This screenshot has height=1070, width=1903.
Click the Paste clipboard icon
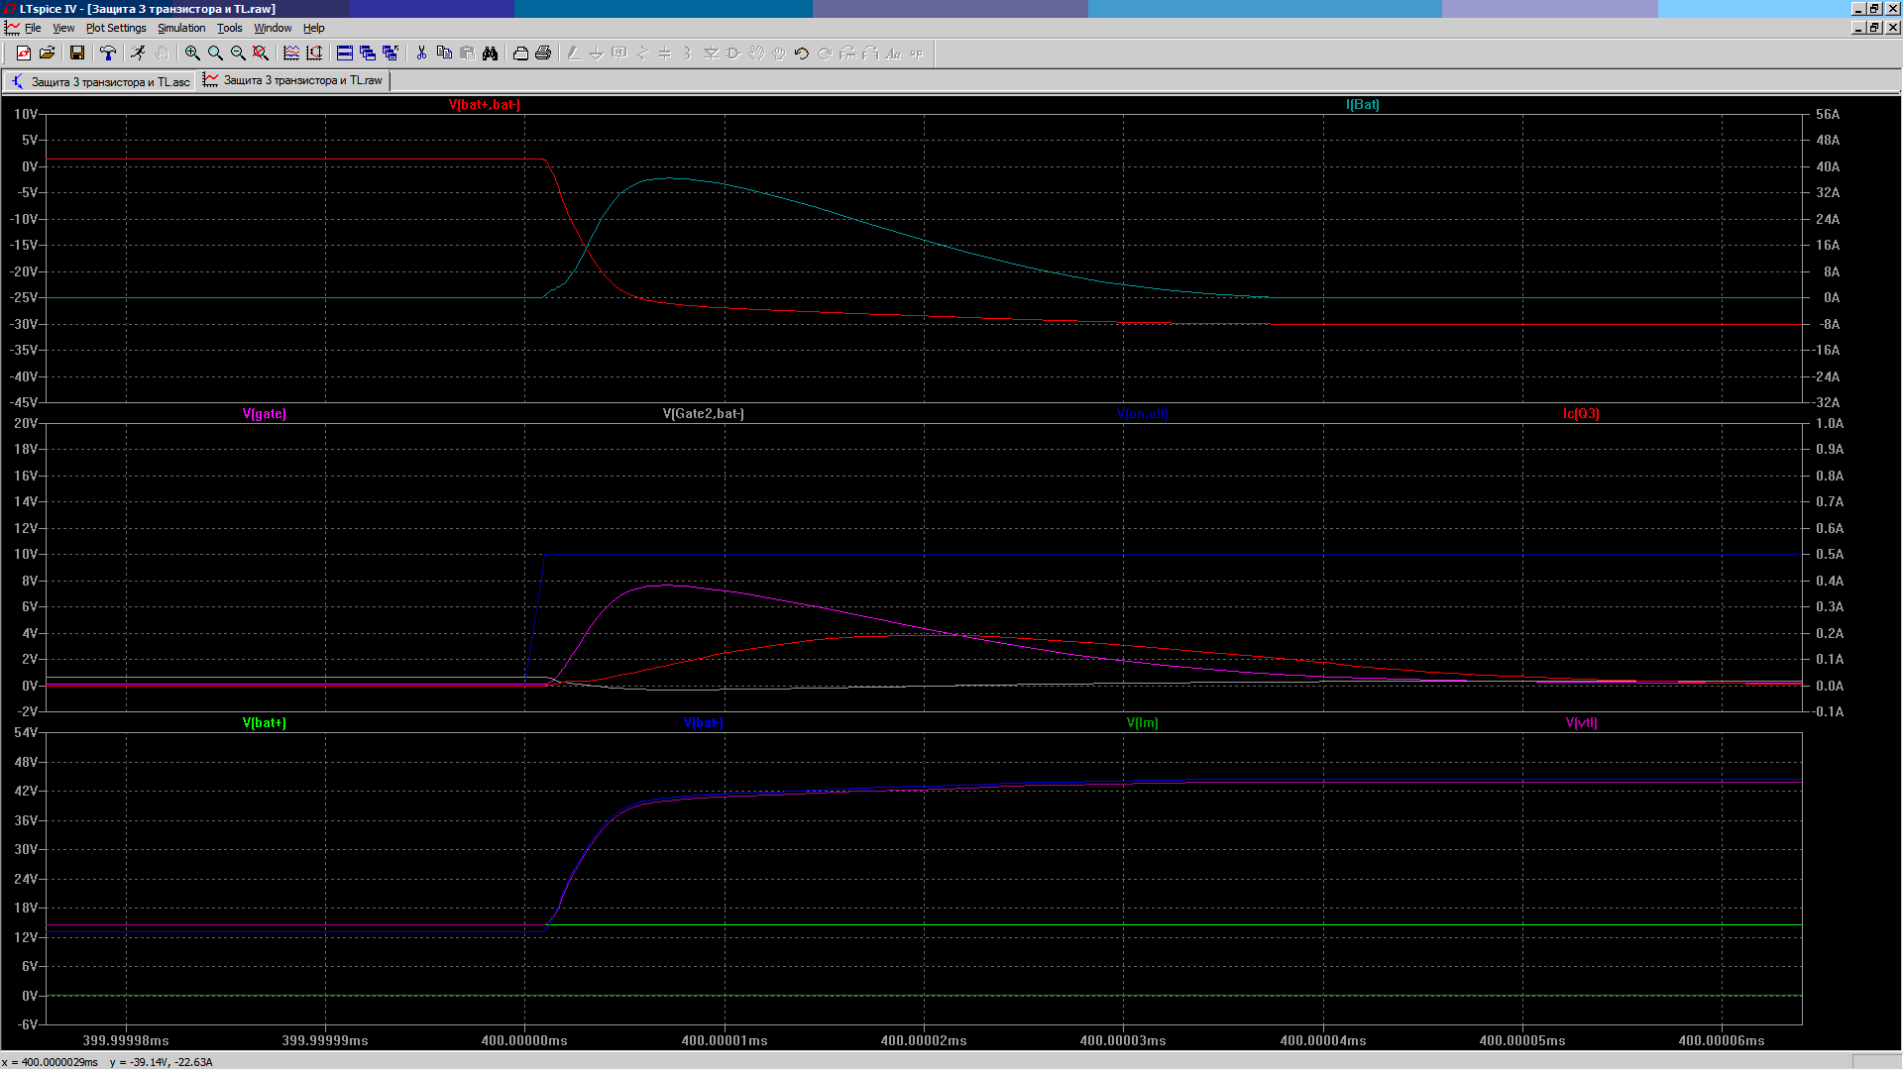[467, 53]
